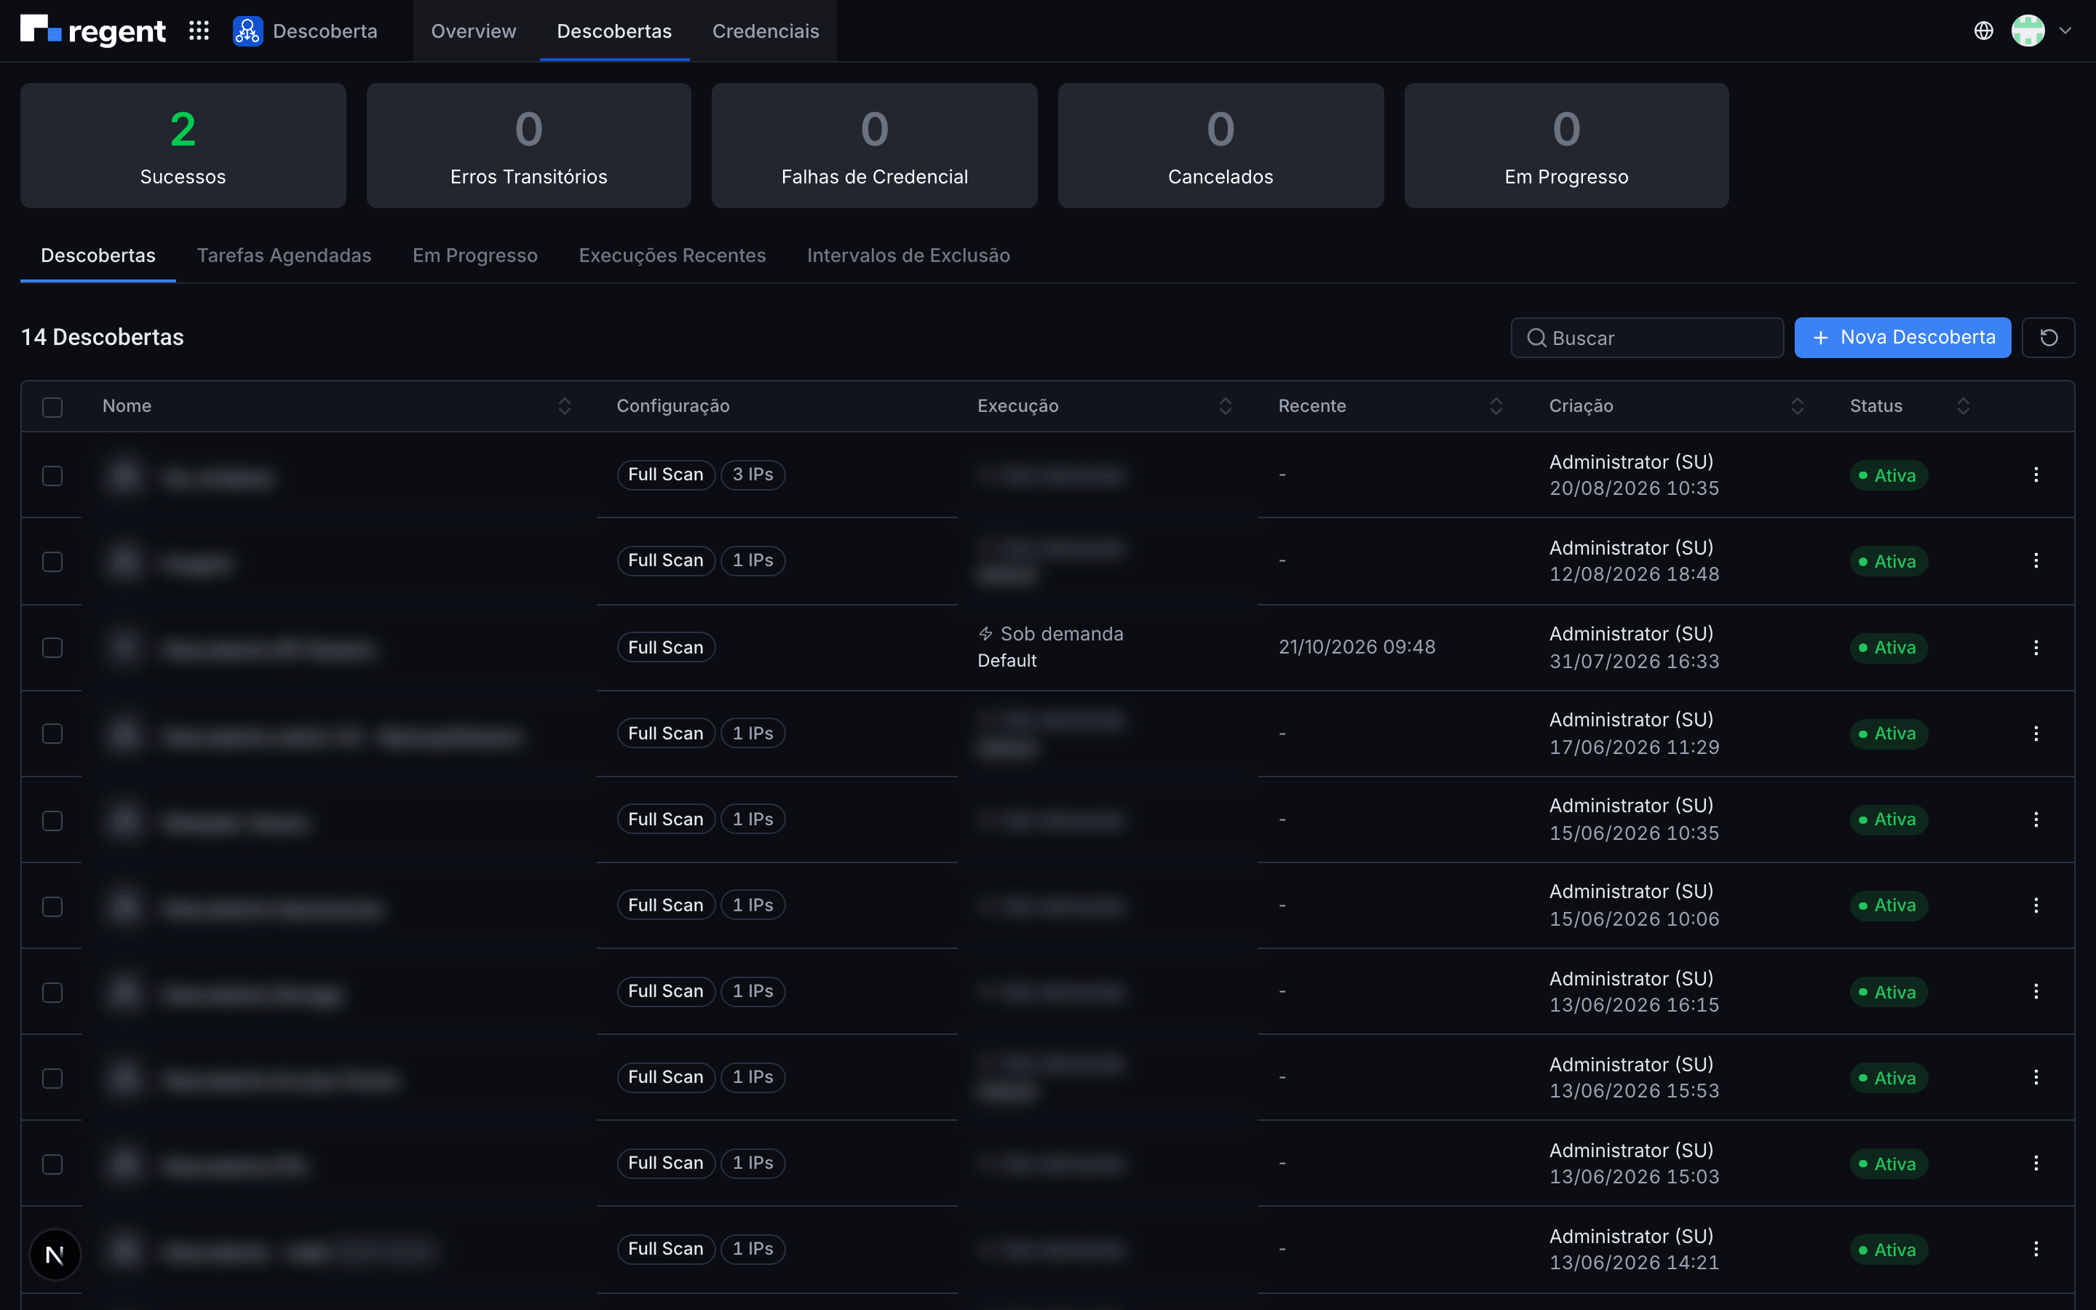Select the Sucessos summary card
The width and height of the screenshot is (2096, 1310).
tap(183, 146)
